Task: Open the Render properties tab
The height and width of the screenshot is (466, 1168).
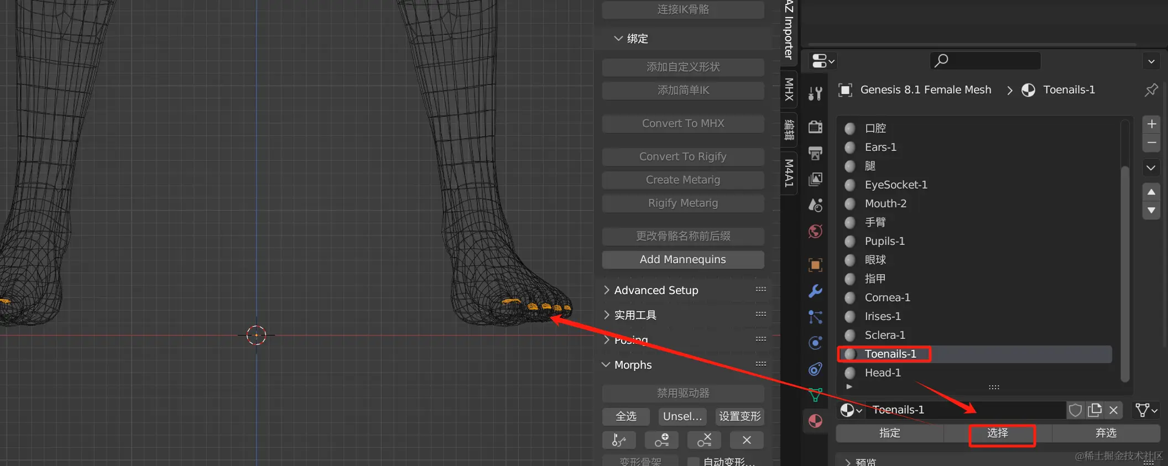Action: (x=815, y=127)
